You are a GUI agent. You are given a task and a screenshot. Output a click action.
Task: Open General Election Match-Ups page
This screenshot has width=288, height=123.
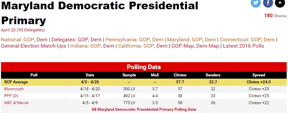[34, 46]
